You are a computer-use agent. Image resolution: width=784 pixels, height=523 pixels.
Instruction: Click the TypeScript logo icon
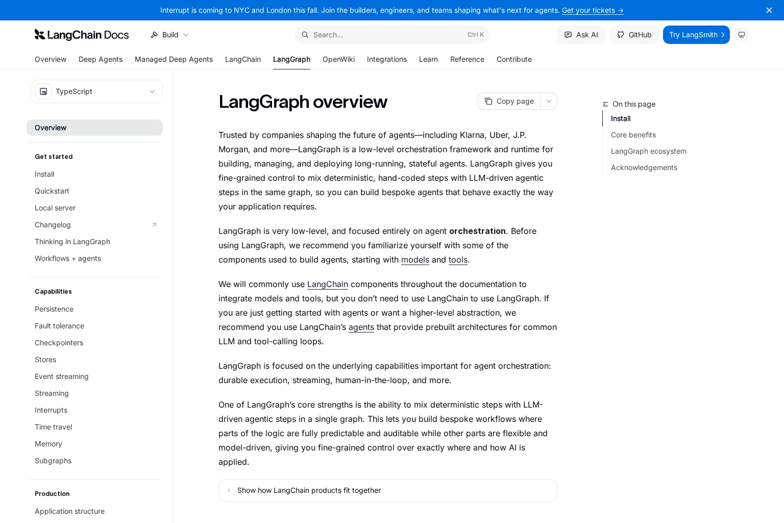(43, 91)
